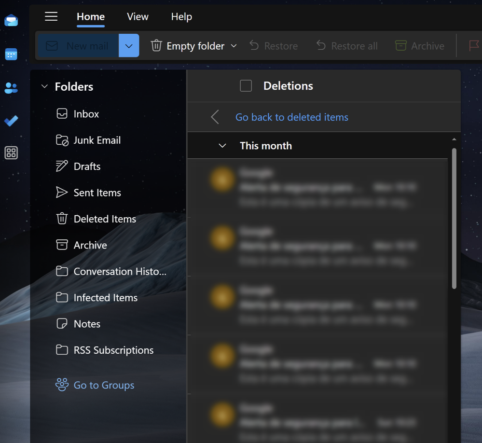Switch to the Home tab
482x443 pixels.
[x=91, y=16]
